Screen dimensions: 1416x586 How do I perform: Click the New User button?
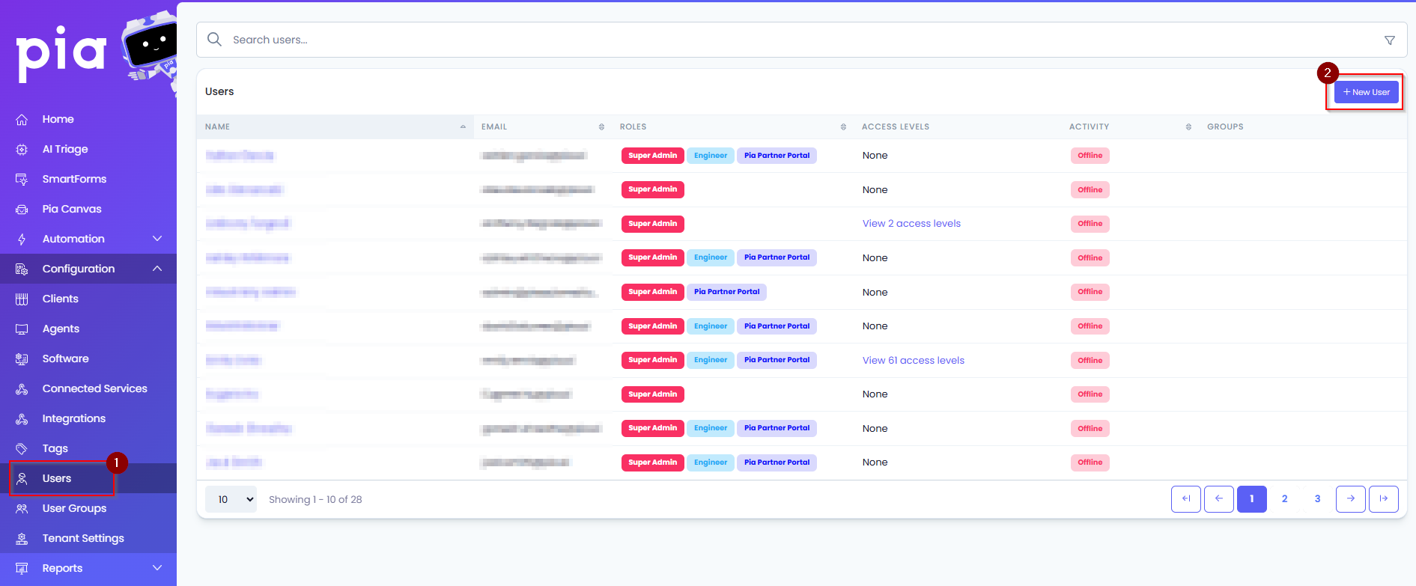click(1366, 92)
